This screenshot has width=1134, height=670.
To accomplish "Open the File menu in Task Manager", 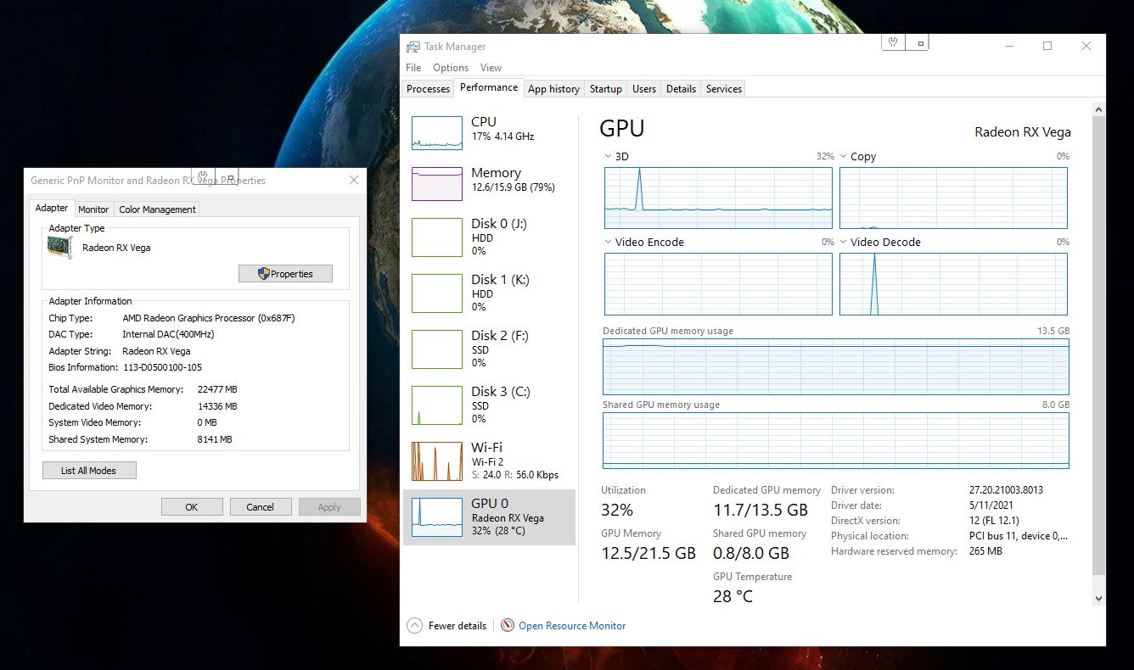I will [413, 68].
